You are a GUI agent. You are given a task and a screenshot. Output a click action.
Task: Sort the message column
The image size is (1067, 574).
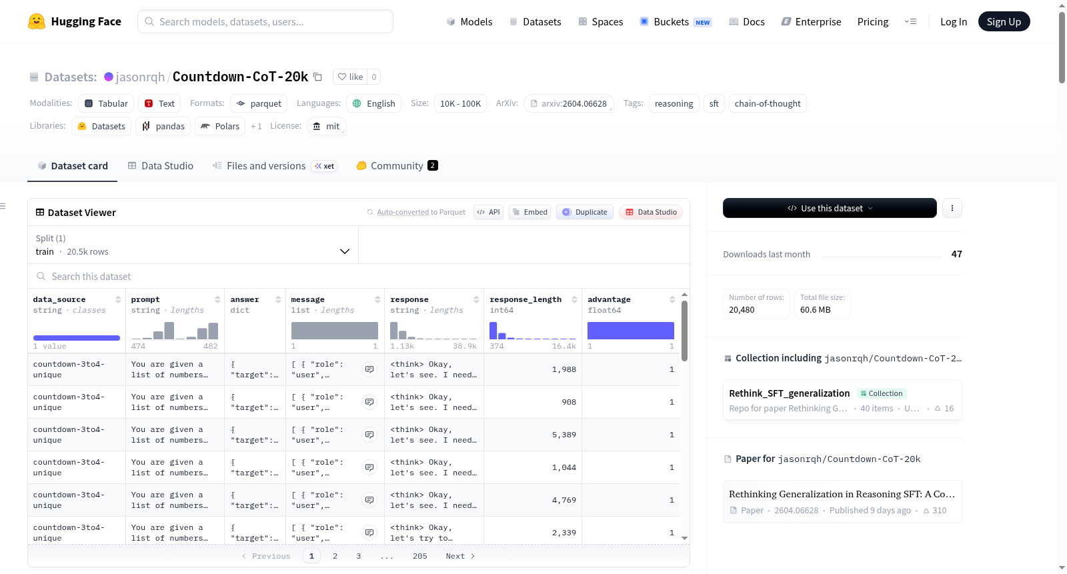377,299
